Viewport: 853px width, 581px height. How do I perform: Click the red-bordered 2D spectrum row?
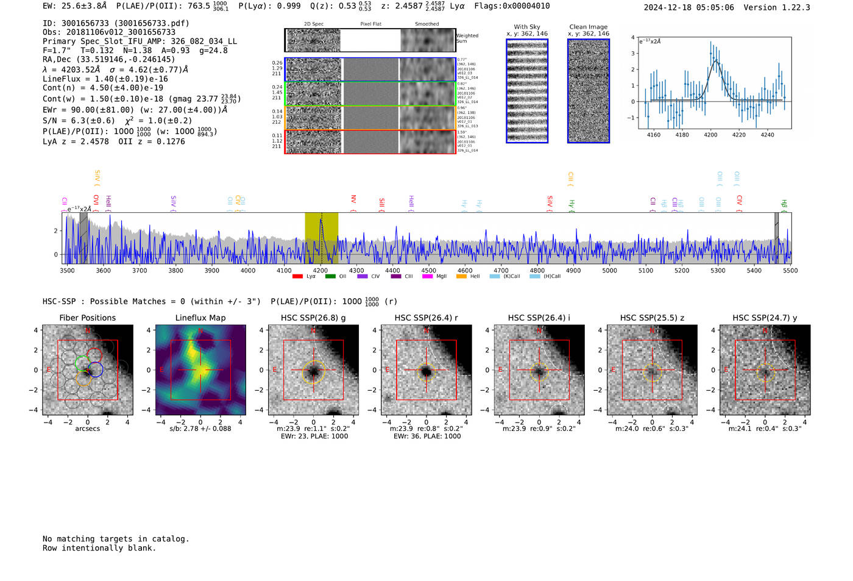tap(370, 142)
